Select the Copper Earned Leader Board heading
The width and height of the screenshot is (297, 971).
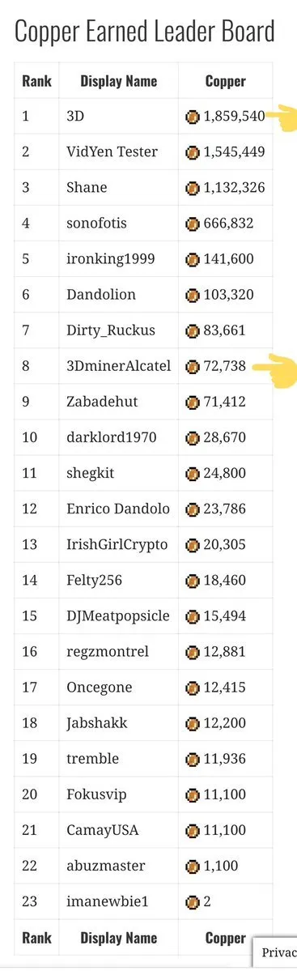[144, 31]
